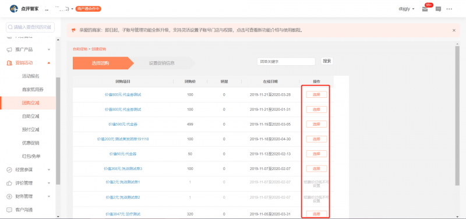The image size is (466, 219).
Task: Open 活动报名 in the sidebar
Action: (31, 76)
